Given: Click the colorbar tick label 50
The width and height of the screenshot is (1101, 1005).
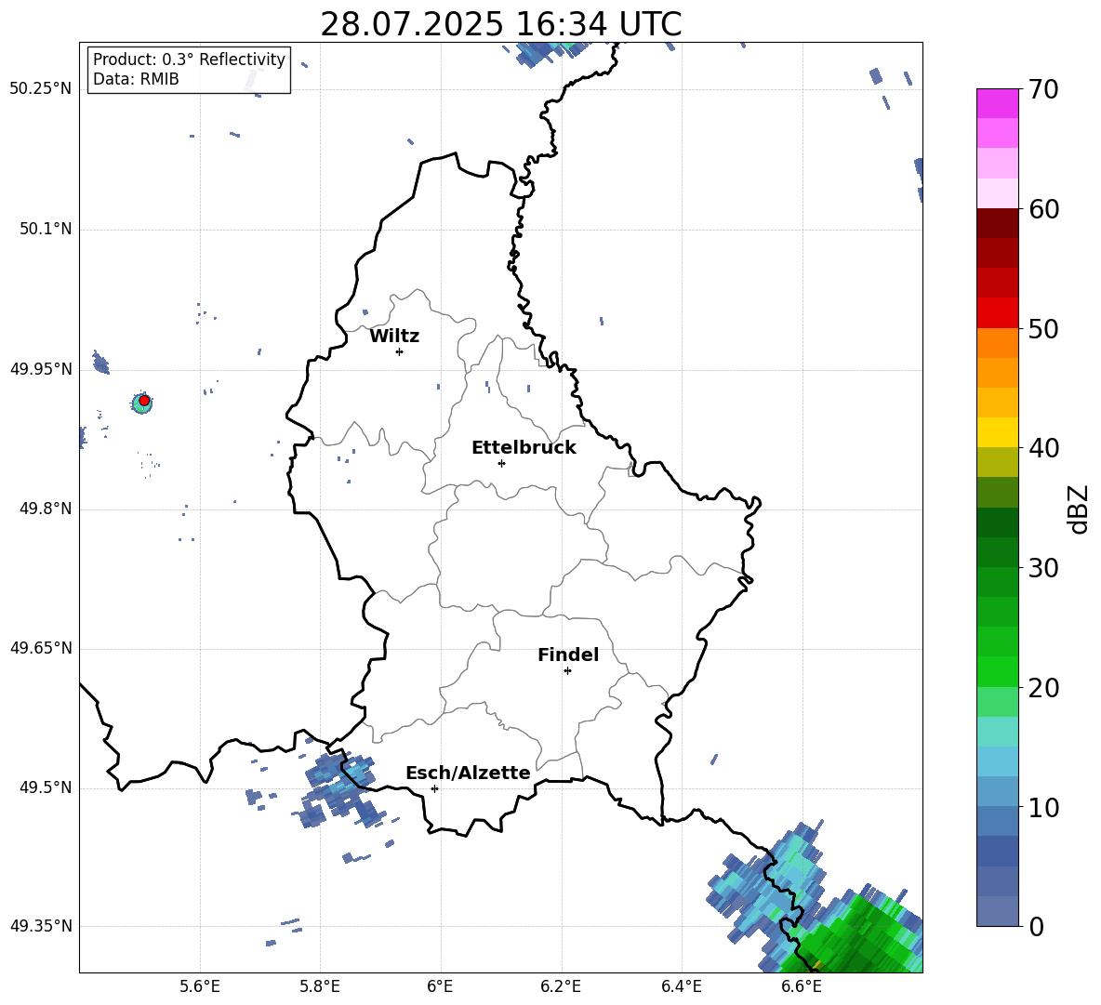Looking at the screenshot, I should coord(1043,329).
